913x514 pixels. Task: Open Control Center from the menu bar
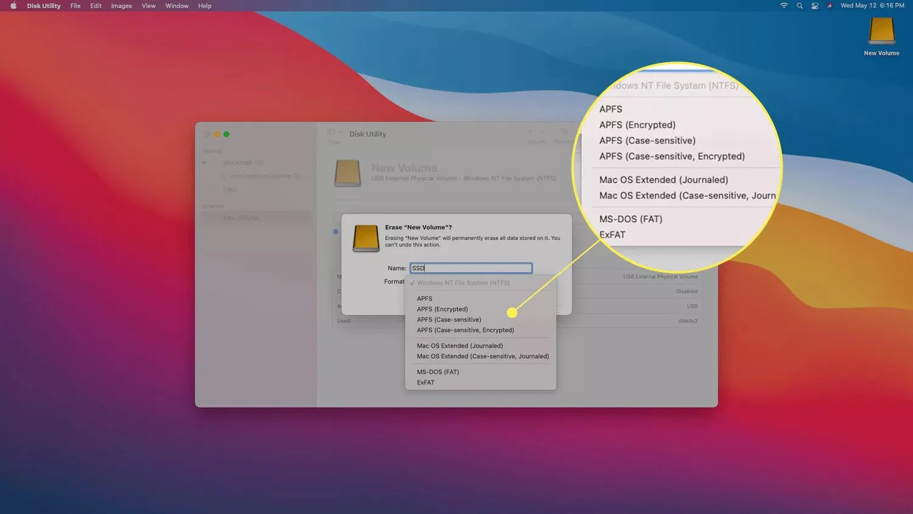click(815, 5)
